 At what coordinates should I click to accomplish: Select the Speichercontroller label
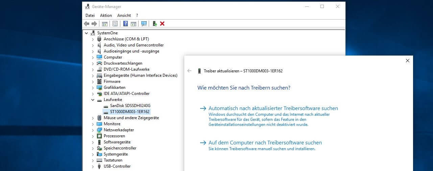point(120,148)
